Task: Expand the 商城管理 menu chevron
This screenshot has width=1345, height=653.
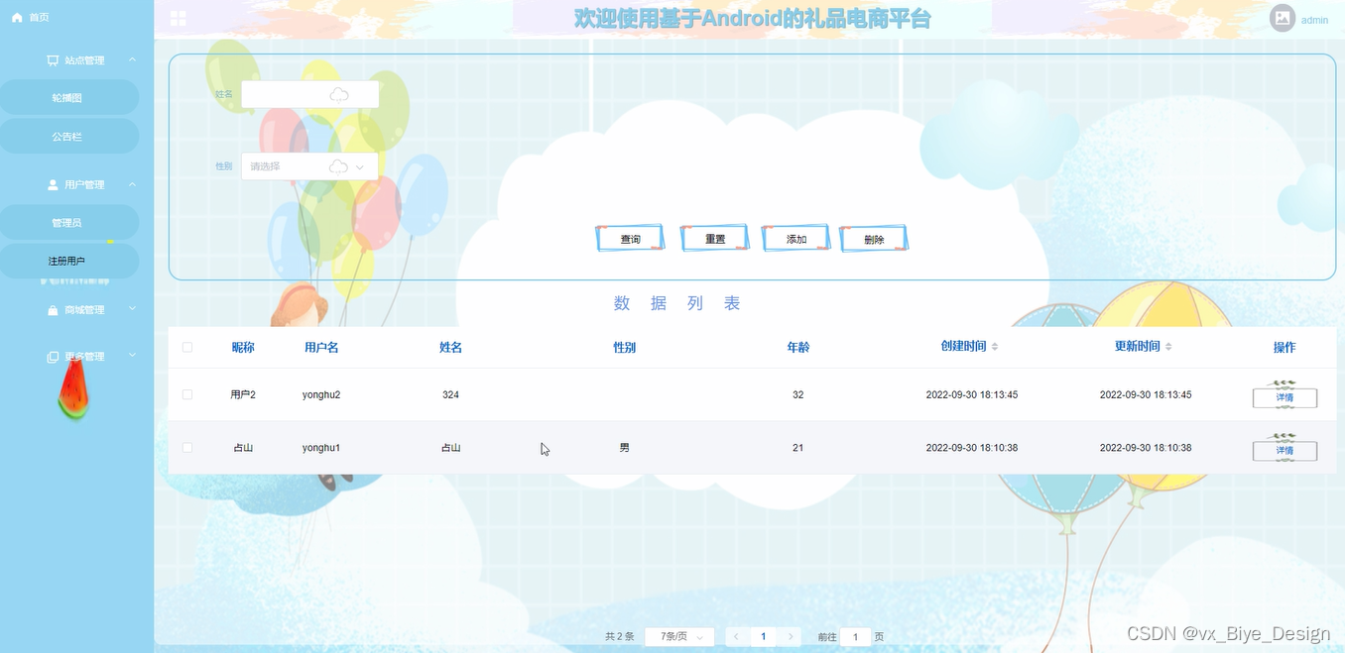Action: (x=133, y=310)
